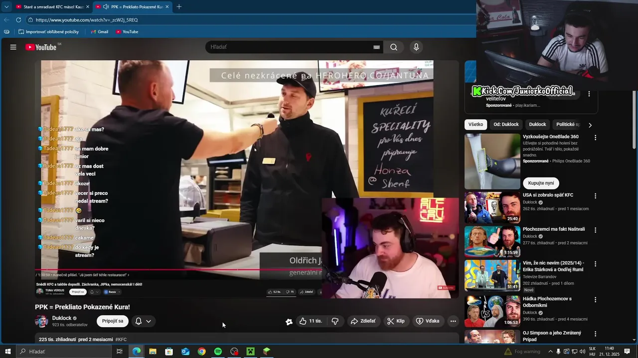The image size is (638, 358).
Task: Open Task View on the taskbar
Action: [x=120, y=352]
